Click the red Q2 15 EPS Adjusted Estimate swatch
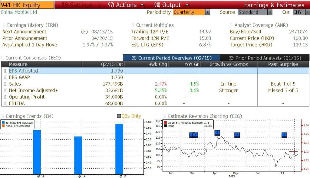This screenshot has width=310, height=178. coord(166,123)
